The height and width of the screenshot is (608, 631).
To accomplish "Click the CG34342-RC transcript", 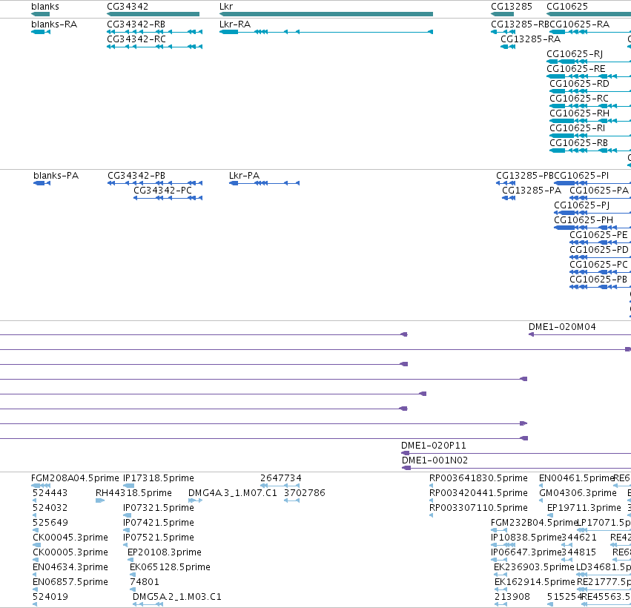I will tap(154, 47).
